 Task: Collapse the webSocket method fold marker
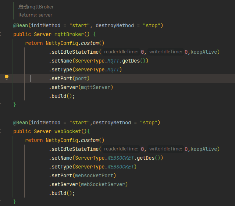(x=1, y=131)
